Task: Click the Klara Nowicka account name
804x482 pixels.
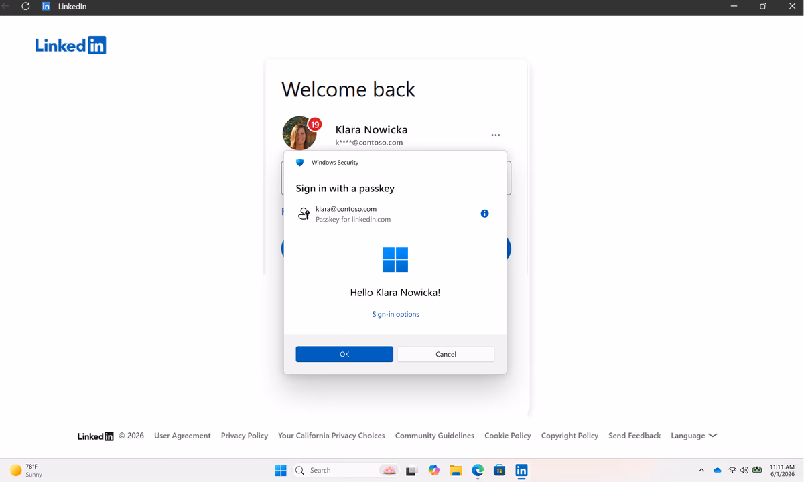Action: point(371,129)
